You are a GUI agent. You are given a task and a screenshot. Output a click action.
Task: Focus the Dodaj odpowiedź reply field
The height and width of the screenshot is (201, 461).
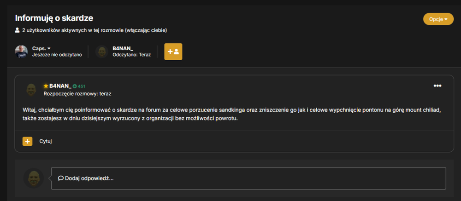(248, 178)
